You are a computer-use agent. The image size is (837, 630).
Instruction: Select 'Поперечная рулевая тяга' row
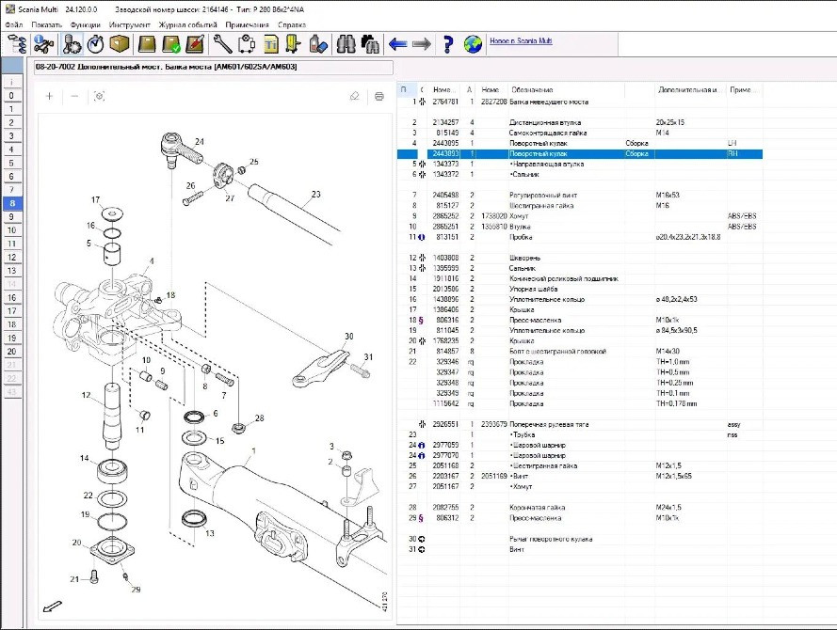click(x=580, y=425)
